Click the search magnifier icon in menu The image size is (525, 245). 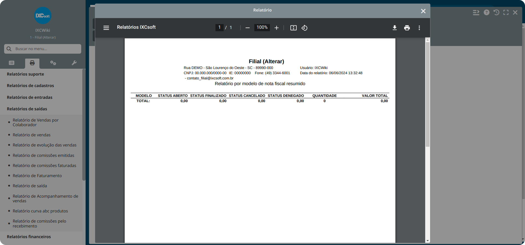point(9,49)
